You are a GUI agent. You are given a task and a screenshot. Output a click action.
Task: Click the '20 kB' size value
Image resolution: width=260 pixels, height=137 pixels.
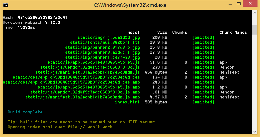tap(161, 57)
